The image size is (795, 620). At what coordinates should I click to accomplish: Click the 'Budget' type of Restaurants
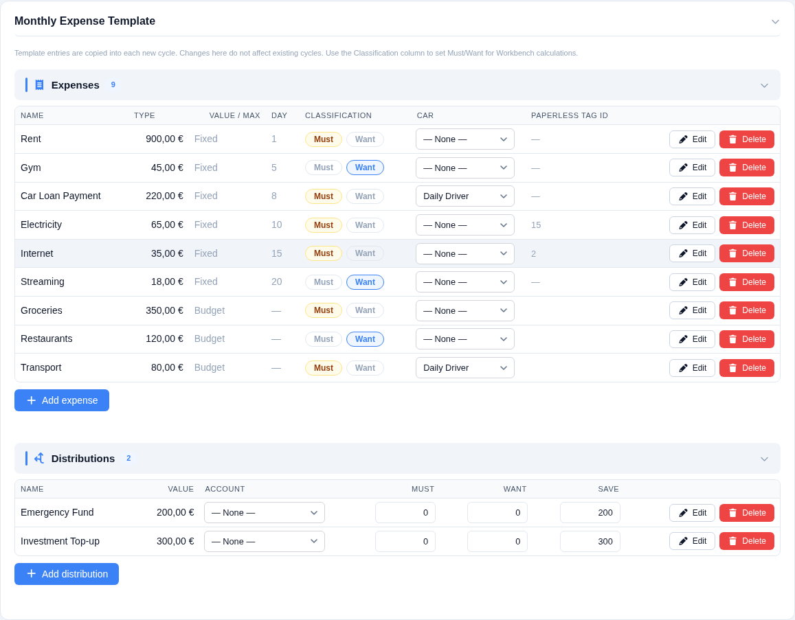click(210, 339)
